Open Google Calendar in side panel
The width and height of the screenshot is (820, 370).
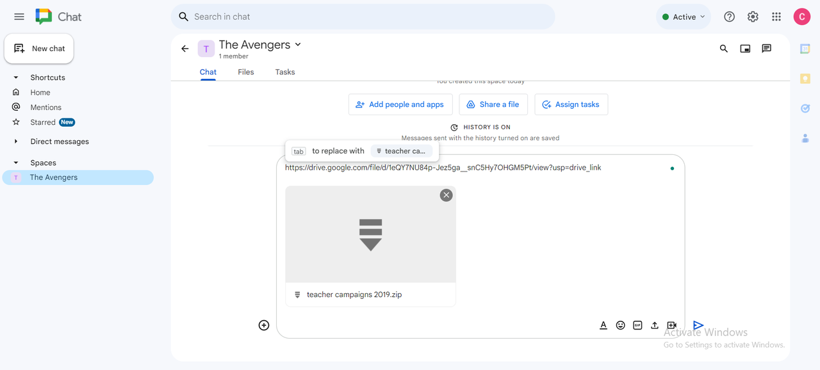(805, 49)
